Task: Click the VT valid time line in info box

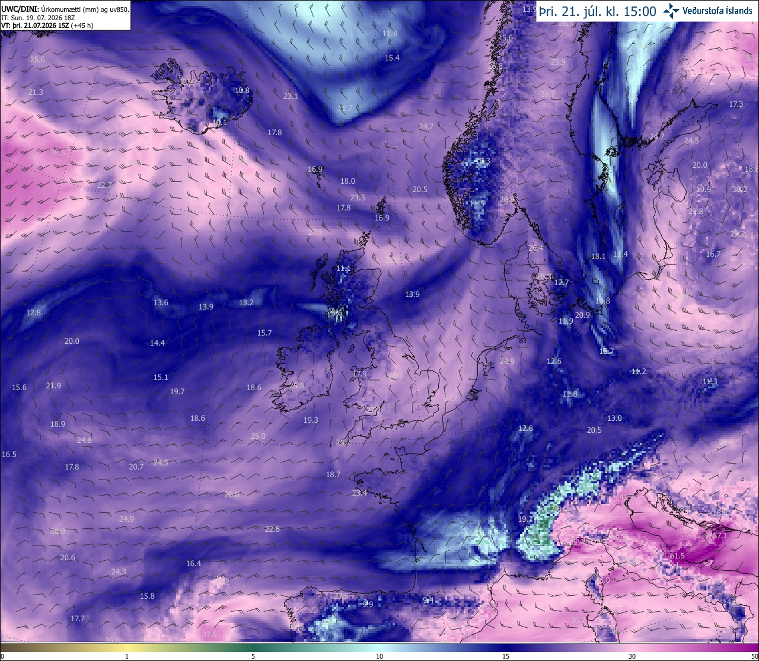Action: [47, 25]
